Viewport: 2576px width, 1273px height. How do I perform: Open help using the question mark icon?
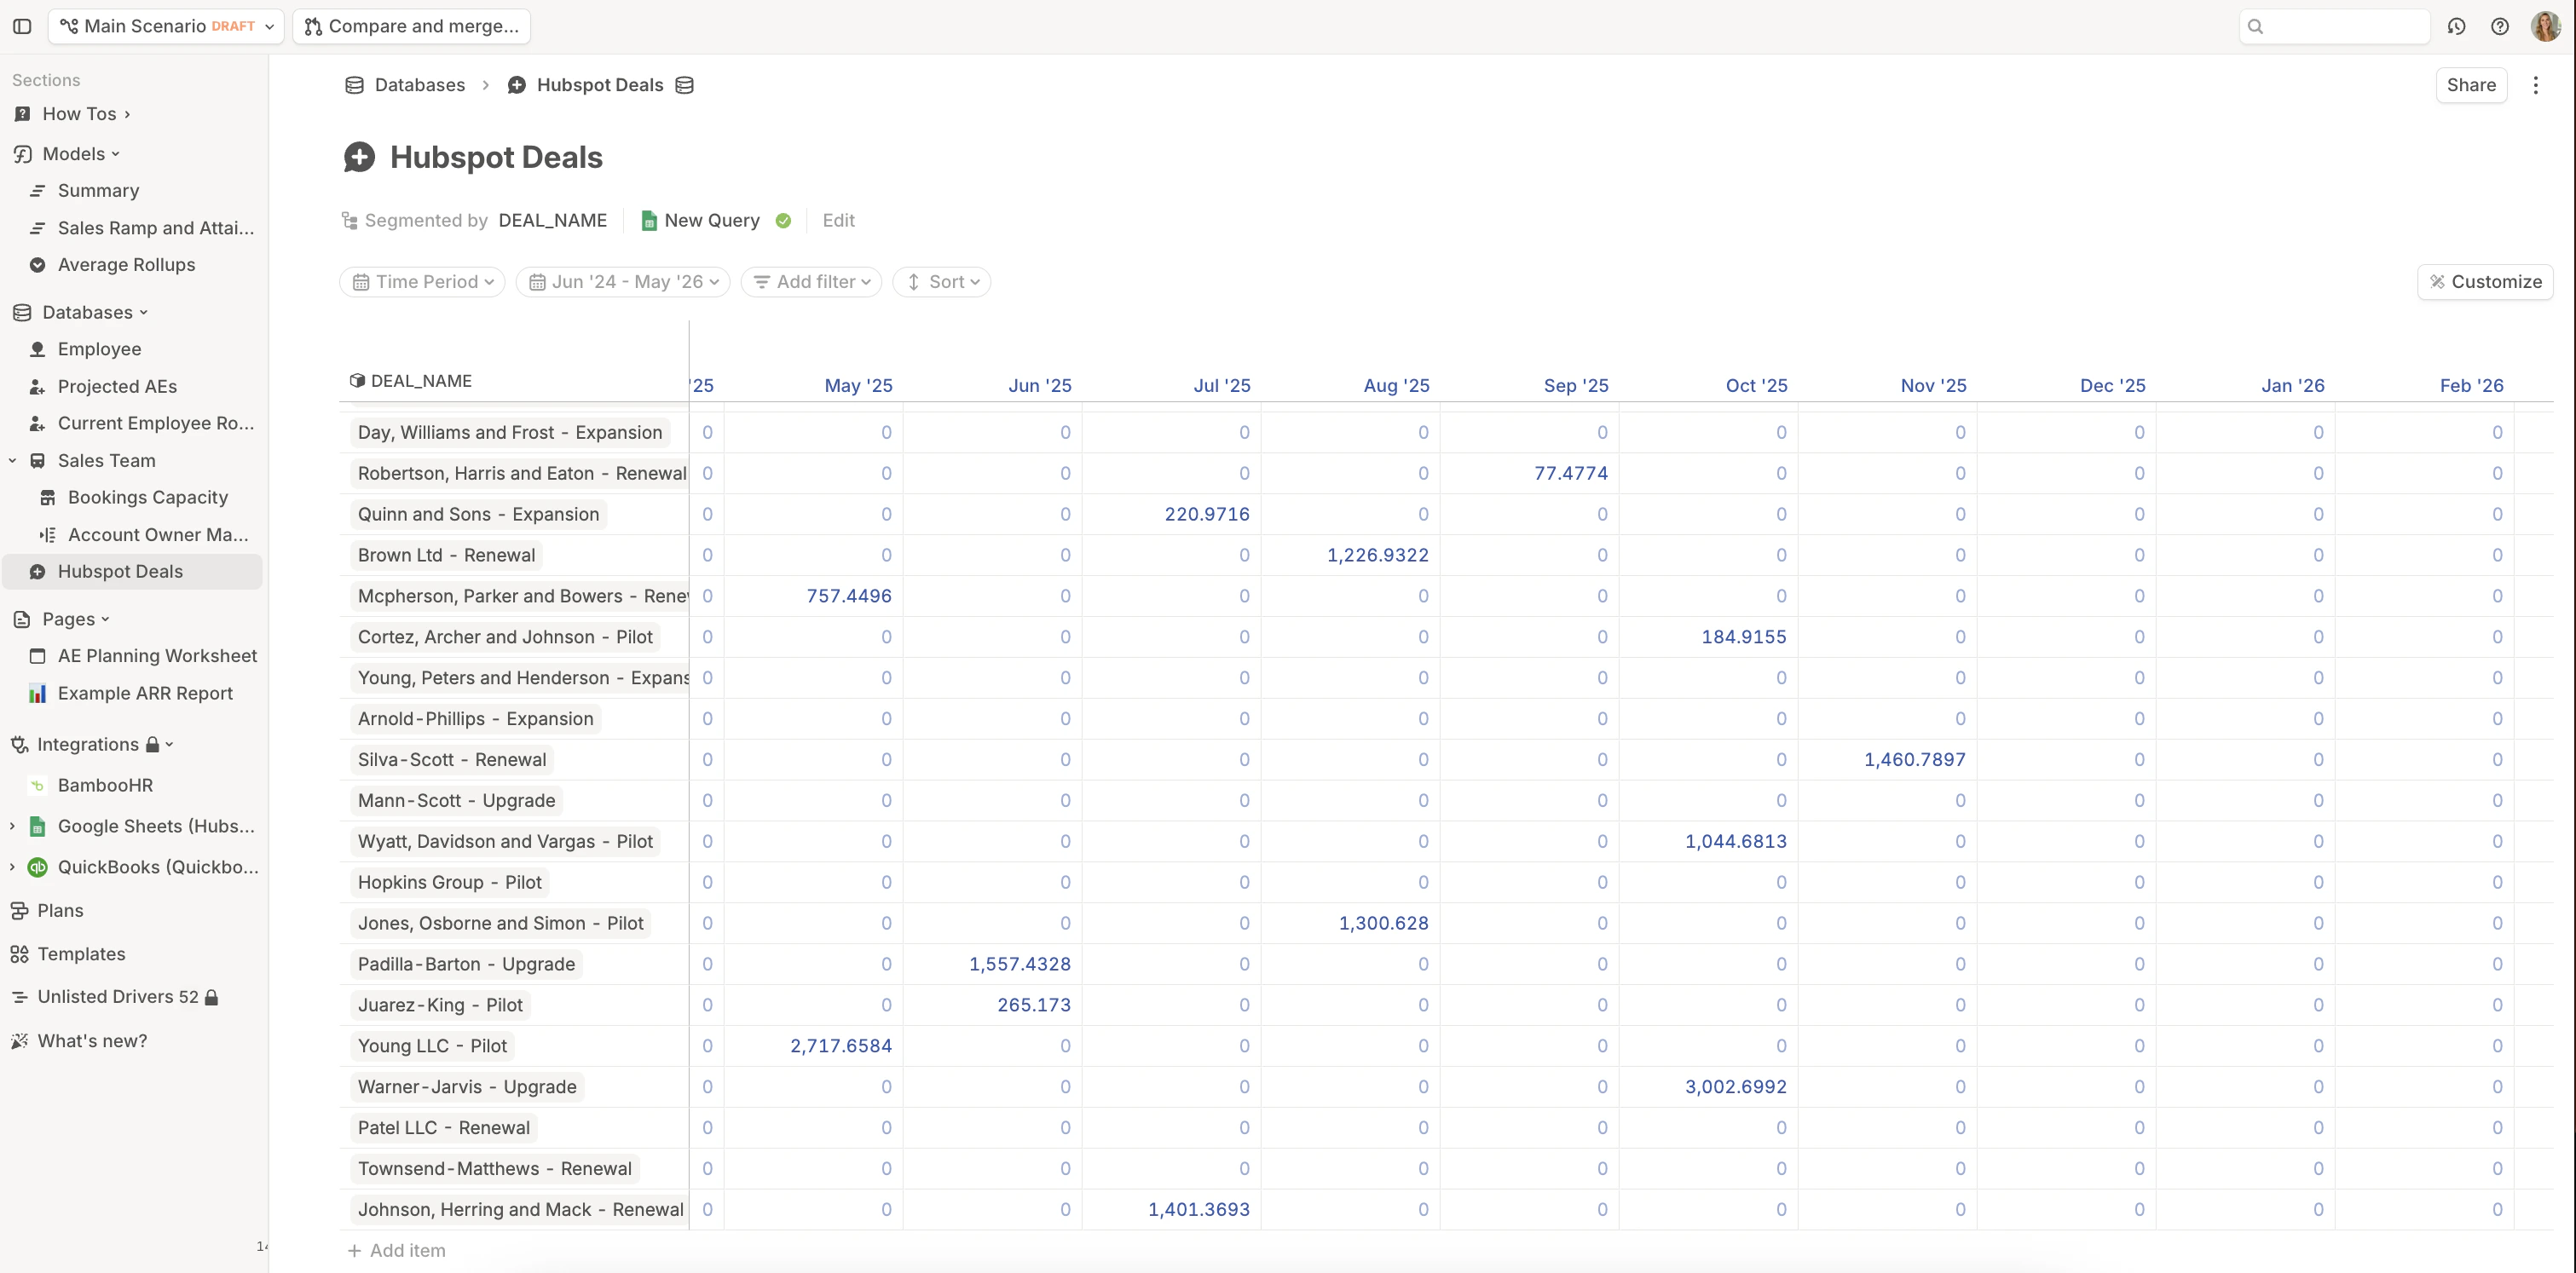(x=2501, y=27)
